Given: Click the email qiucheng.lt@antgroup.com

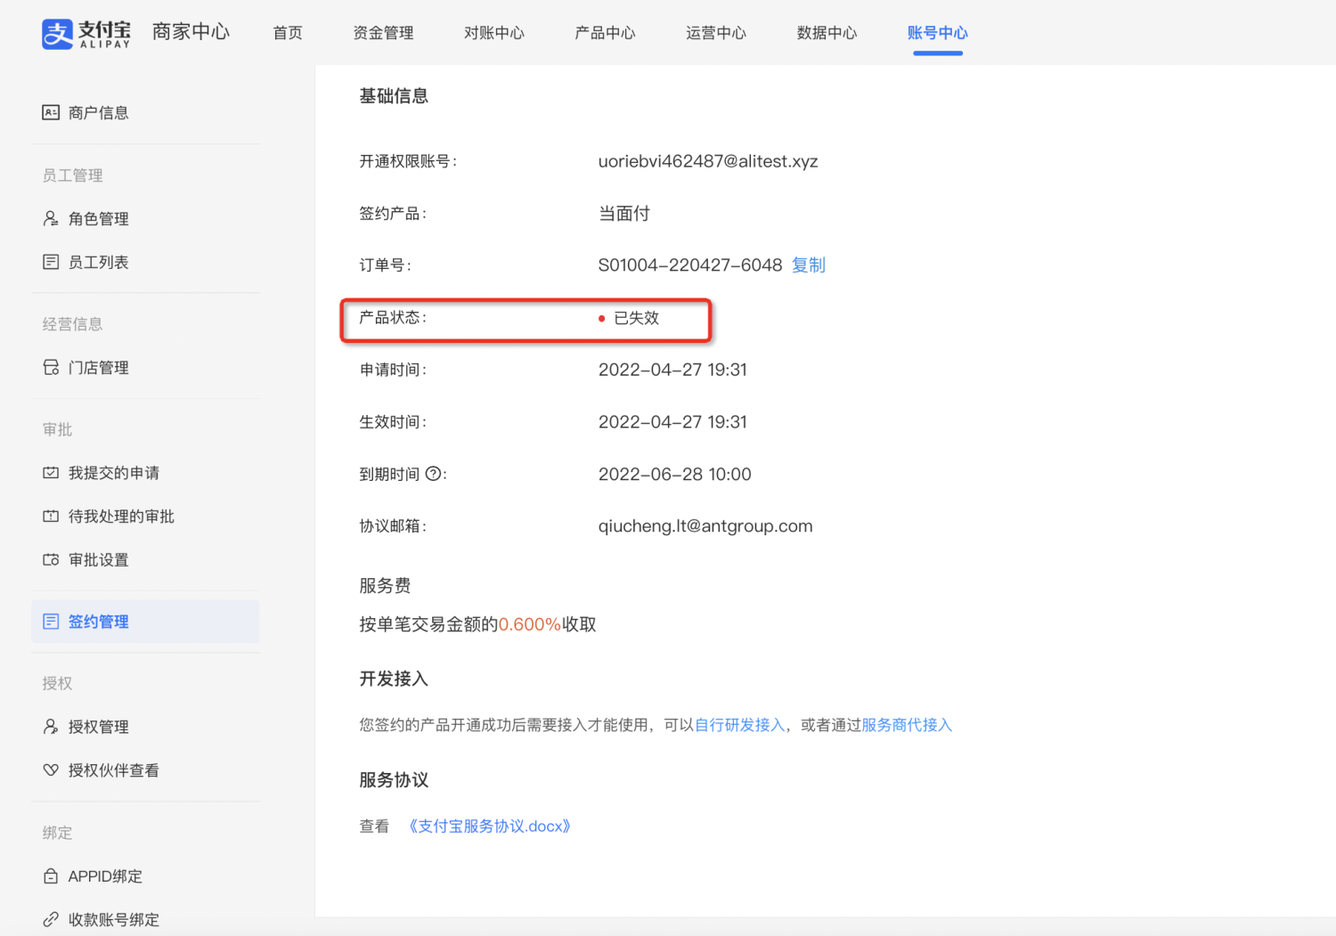Looking at the screenshot, I should pyautogui.click(x=705, y=525).
